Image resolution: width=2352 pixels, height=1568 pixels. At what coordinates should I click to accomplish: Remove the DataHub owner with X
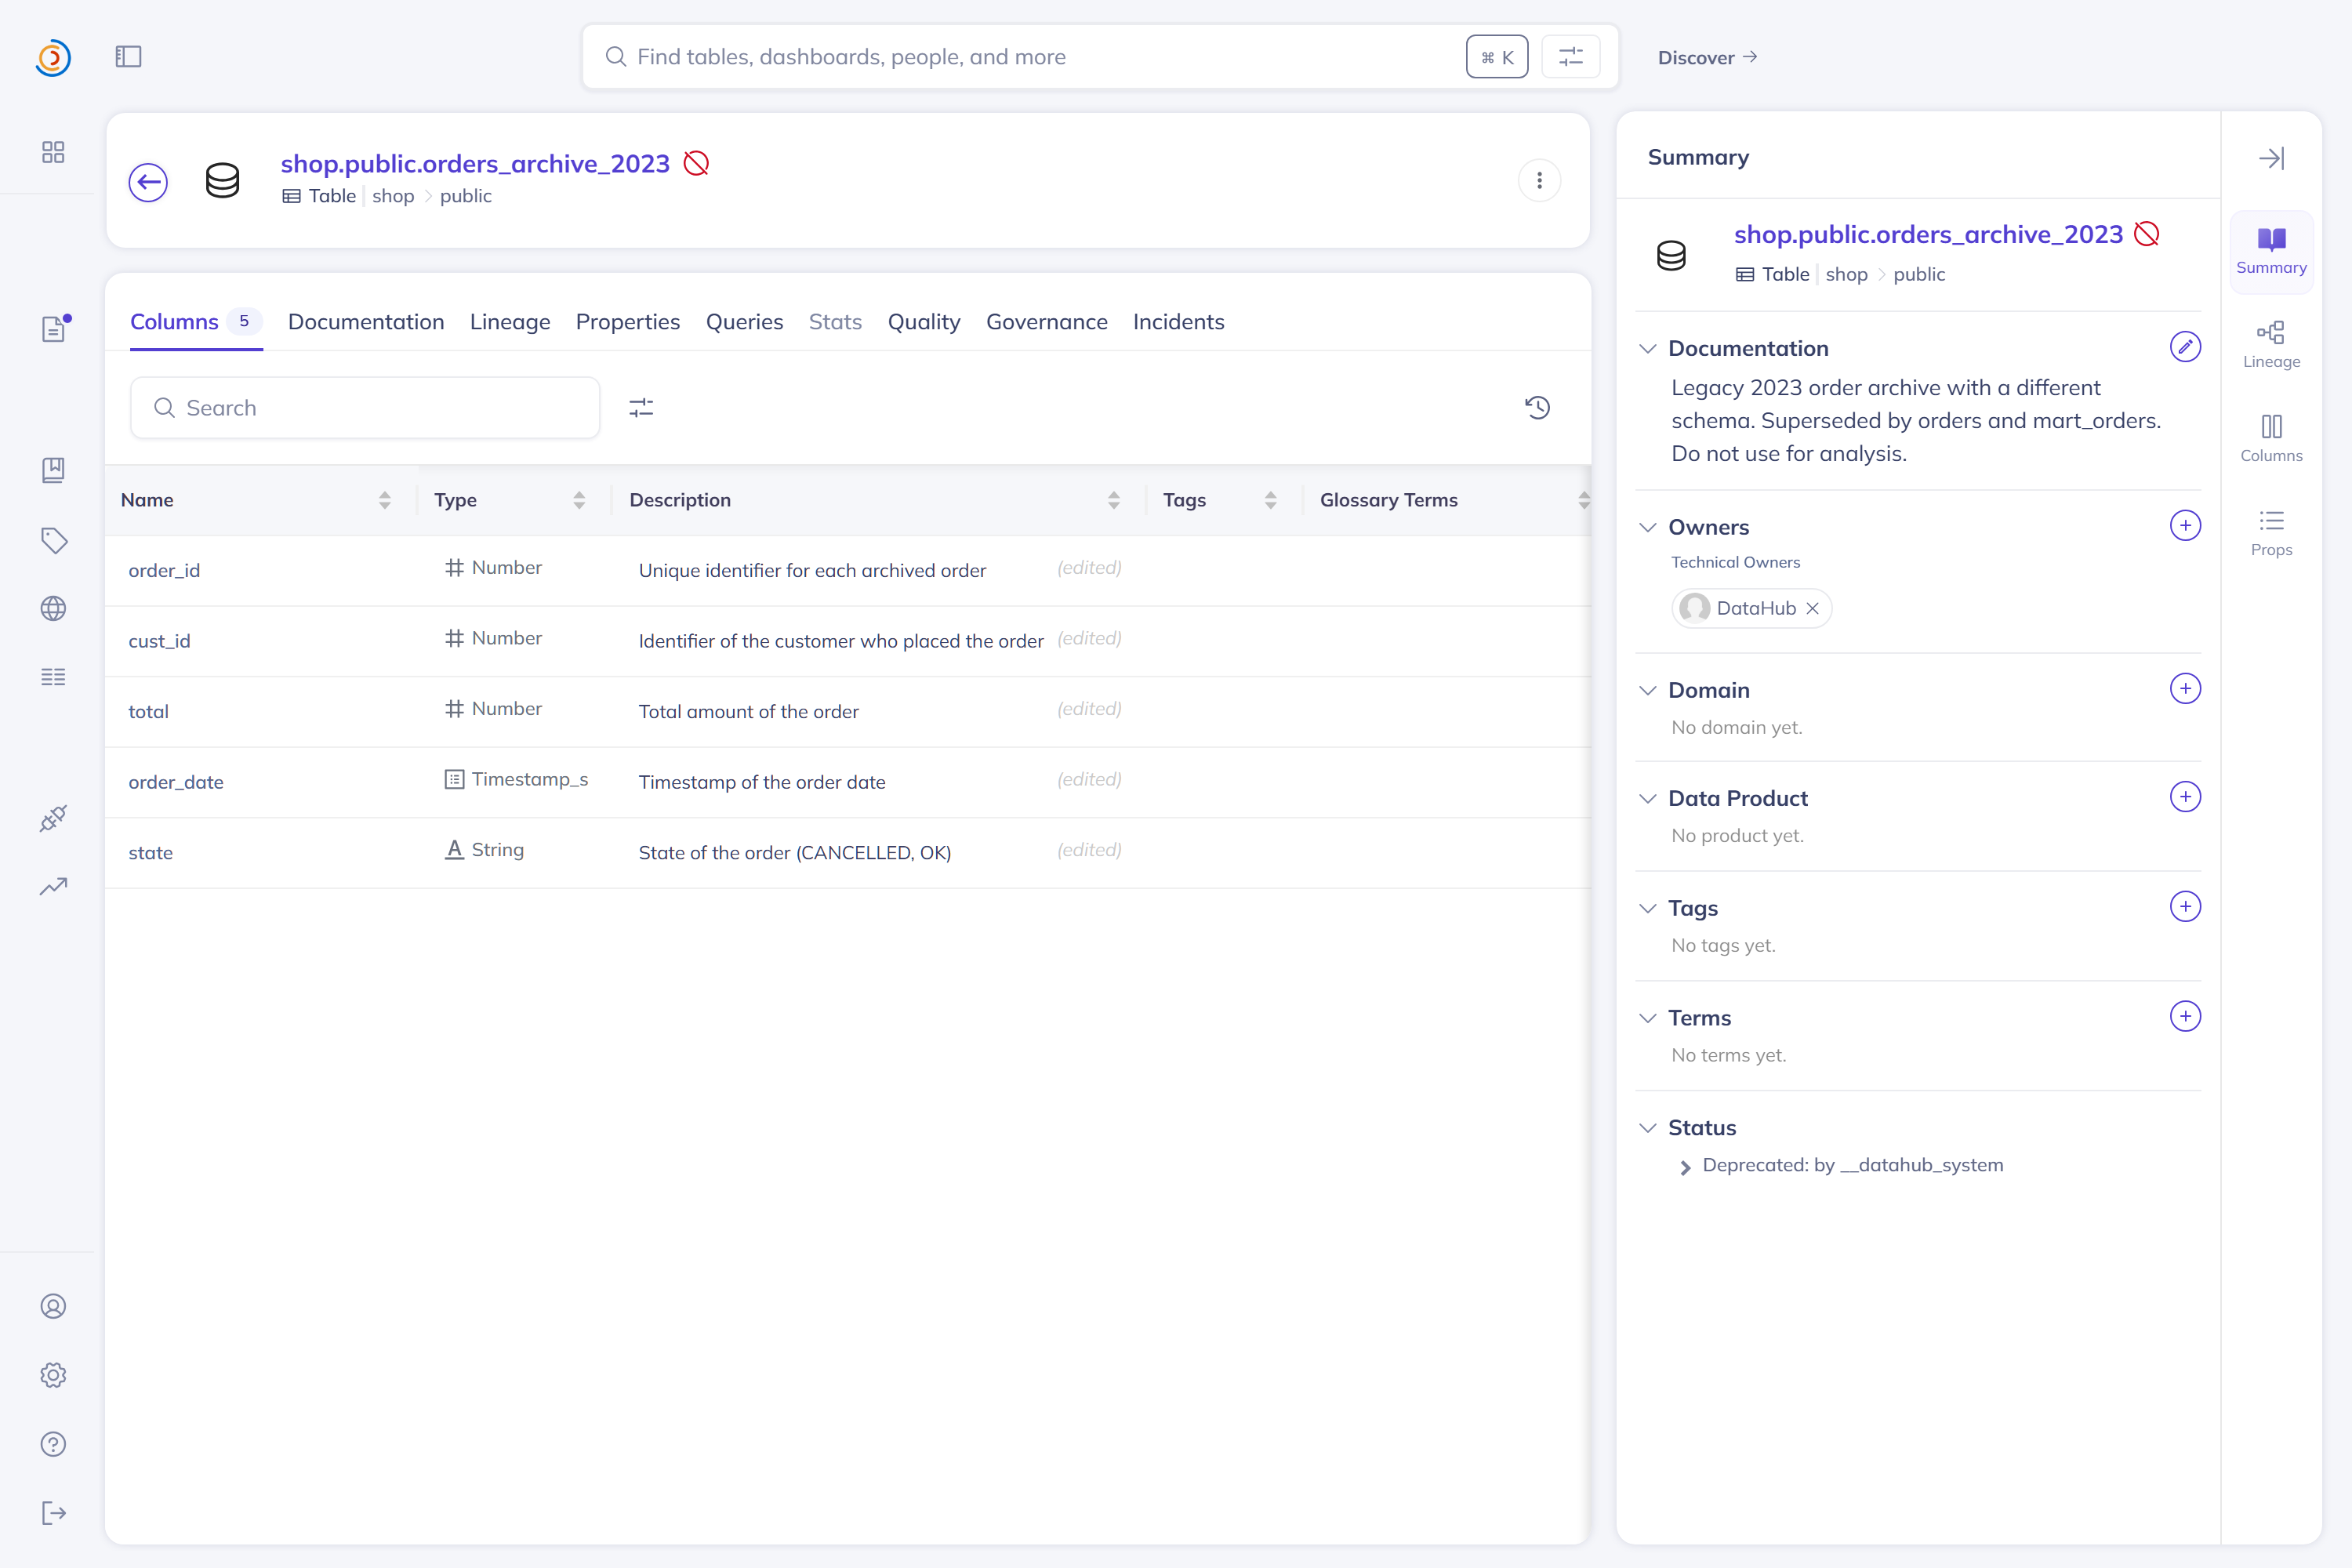point(1812,608)
